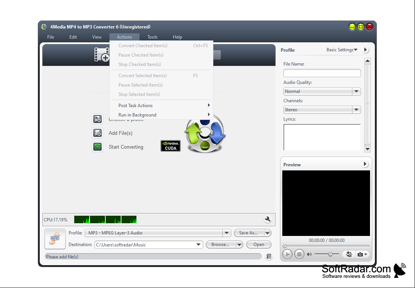This screenshot has height=288, width=415.
Task: Click the File Name input field
Action: click(x=322, y=73)
